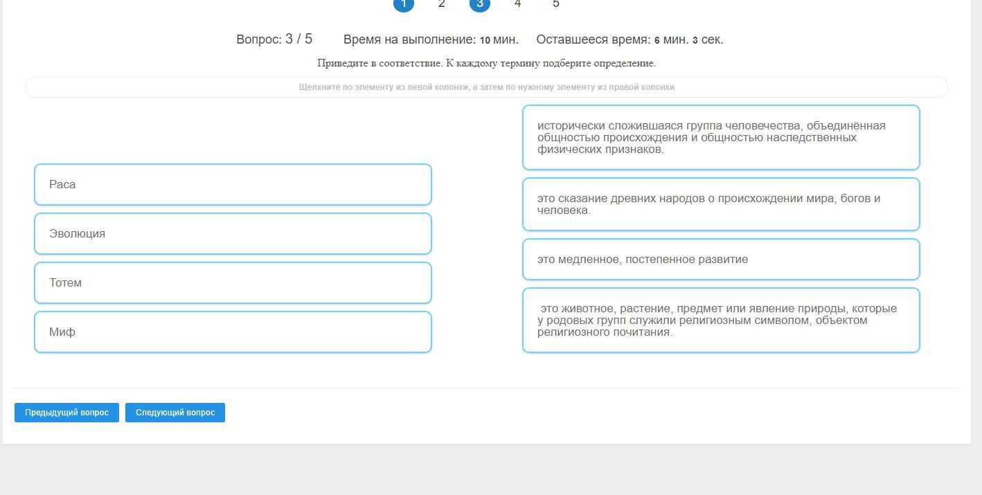This screenshot has width=982, height=495.
Task: Click the 'Вопрос: 3 / 5' counter
Action: click(274, 39)
